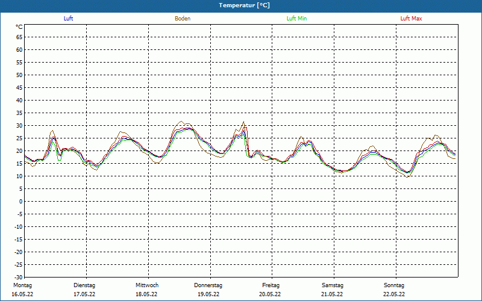Click the Sonntag day label

(x=394, y=285)
